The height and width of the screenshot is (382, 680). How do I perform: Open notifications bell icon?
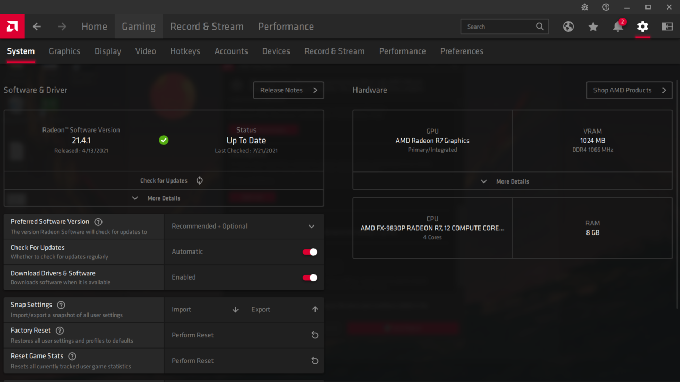[x=618, y=27]
